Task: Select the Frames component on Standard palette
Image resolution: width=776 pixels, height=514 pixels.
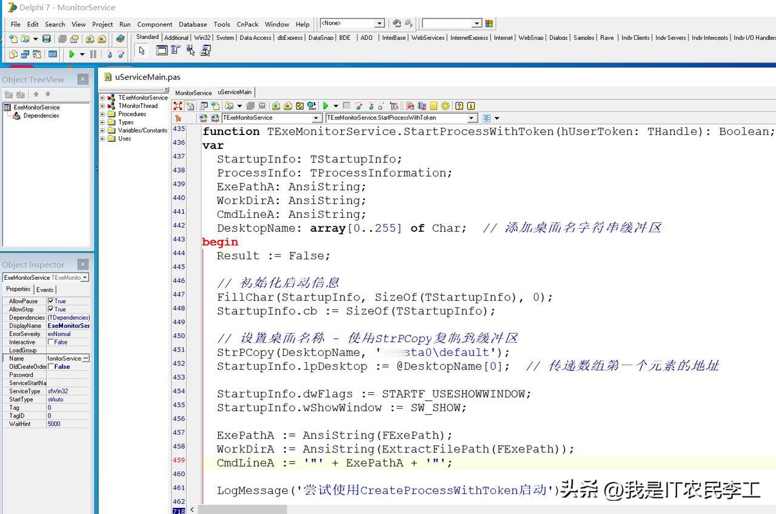Action: coord(162,51)
